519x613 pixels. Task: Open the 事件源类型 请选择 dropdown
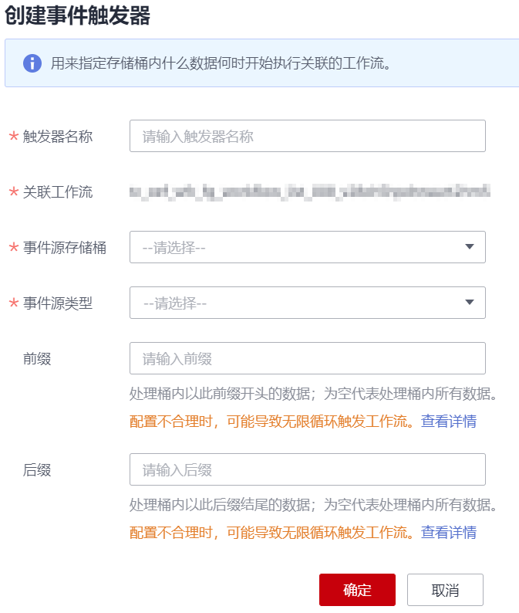point(308,303)
